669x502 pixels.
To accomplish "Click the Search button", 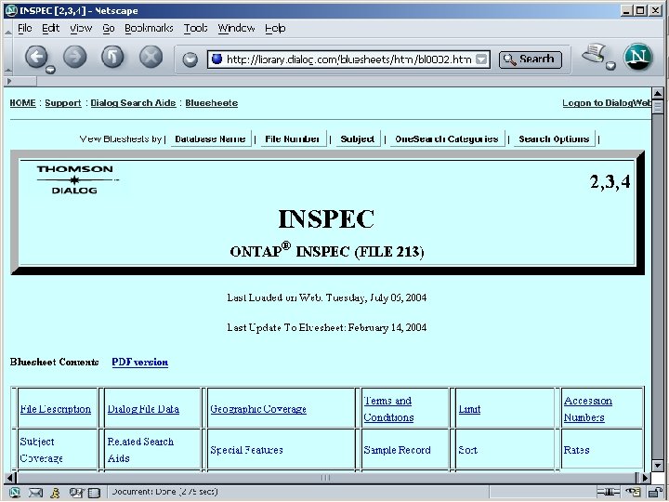I will click(x=530, y=59).
